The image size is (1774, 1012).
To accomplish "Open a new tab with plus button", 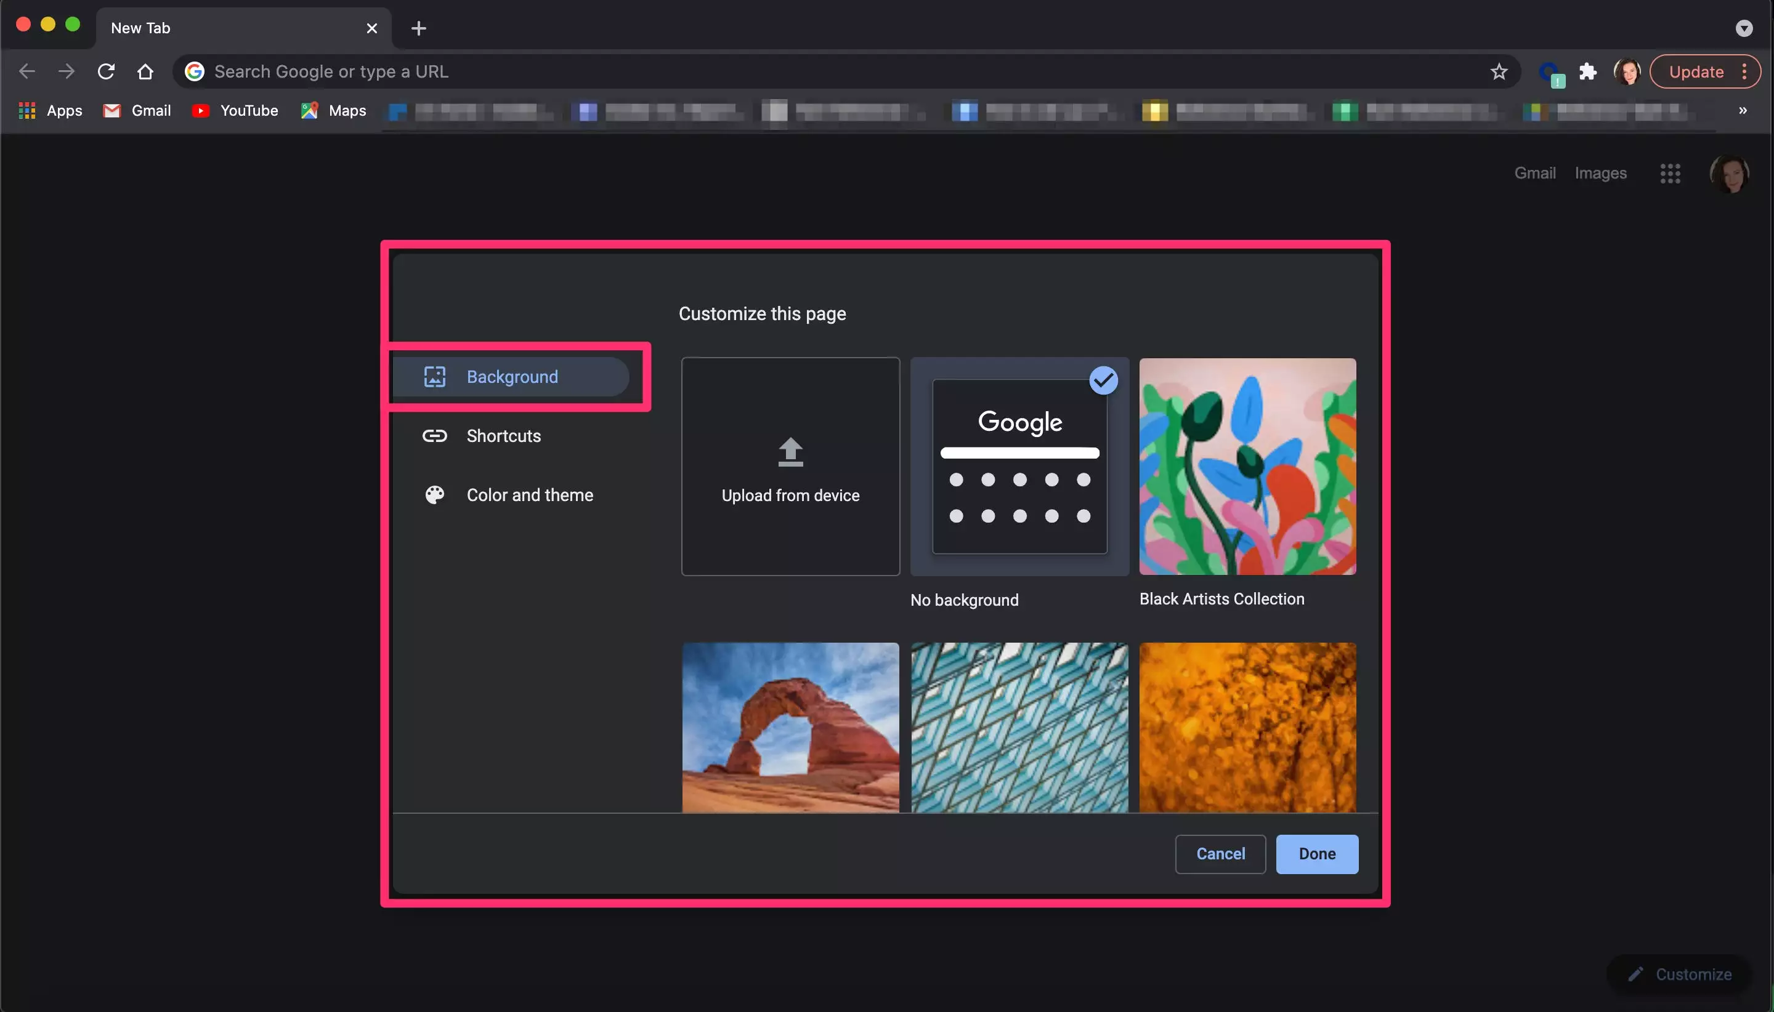I will (418, 28).
